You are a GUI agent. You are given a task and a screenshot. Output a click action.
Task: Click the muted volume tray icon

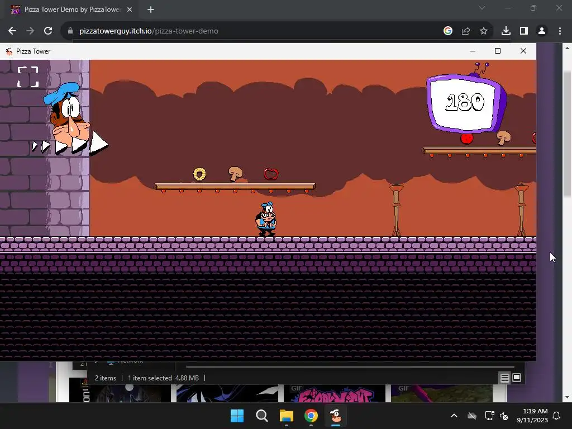pyautogui.click(x=504, y=416)
